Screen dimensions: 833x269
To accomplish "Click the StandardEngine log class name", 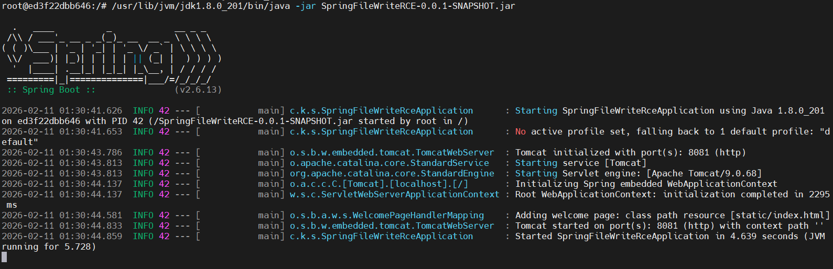I will pyautogui.click(x=392, y=174).
